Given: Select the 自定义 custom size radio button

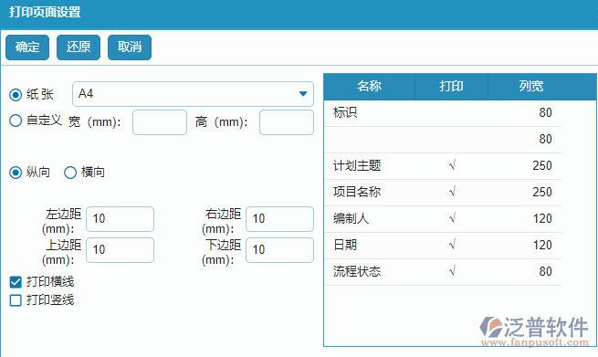Looking at the screenshot, I should [x=16, y=121].
